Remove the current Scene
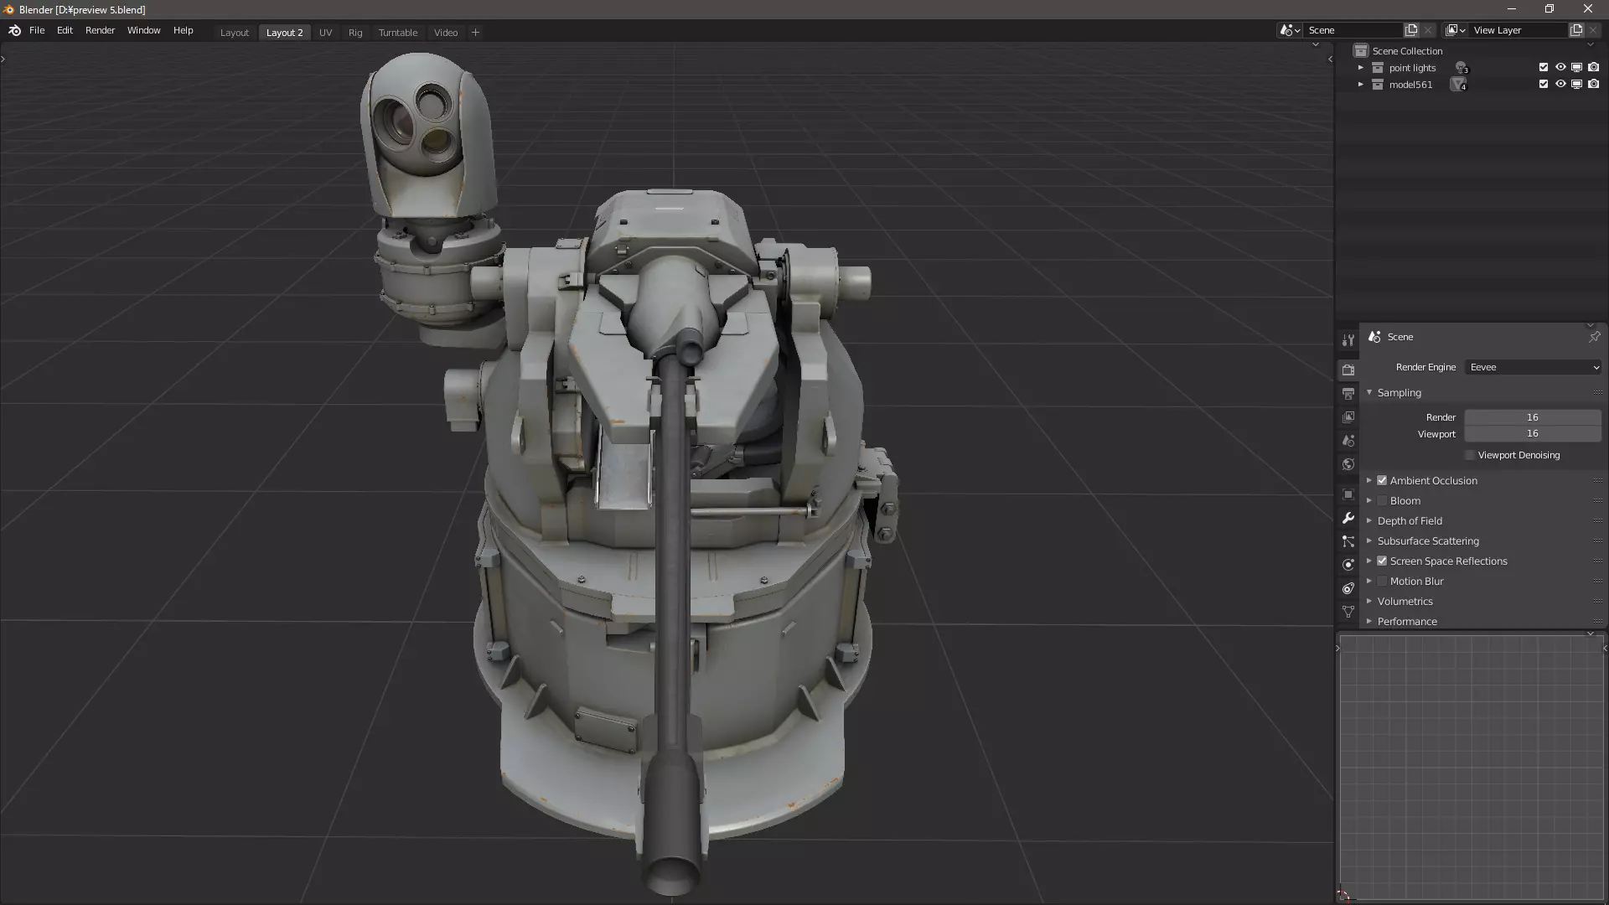This screenshot has width=1609, height=905. tap(1428, 30)
